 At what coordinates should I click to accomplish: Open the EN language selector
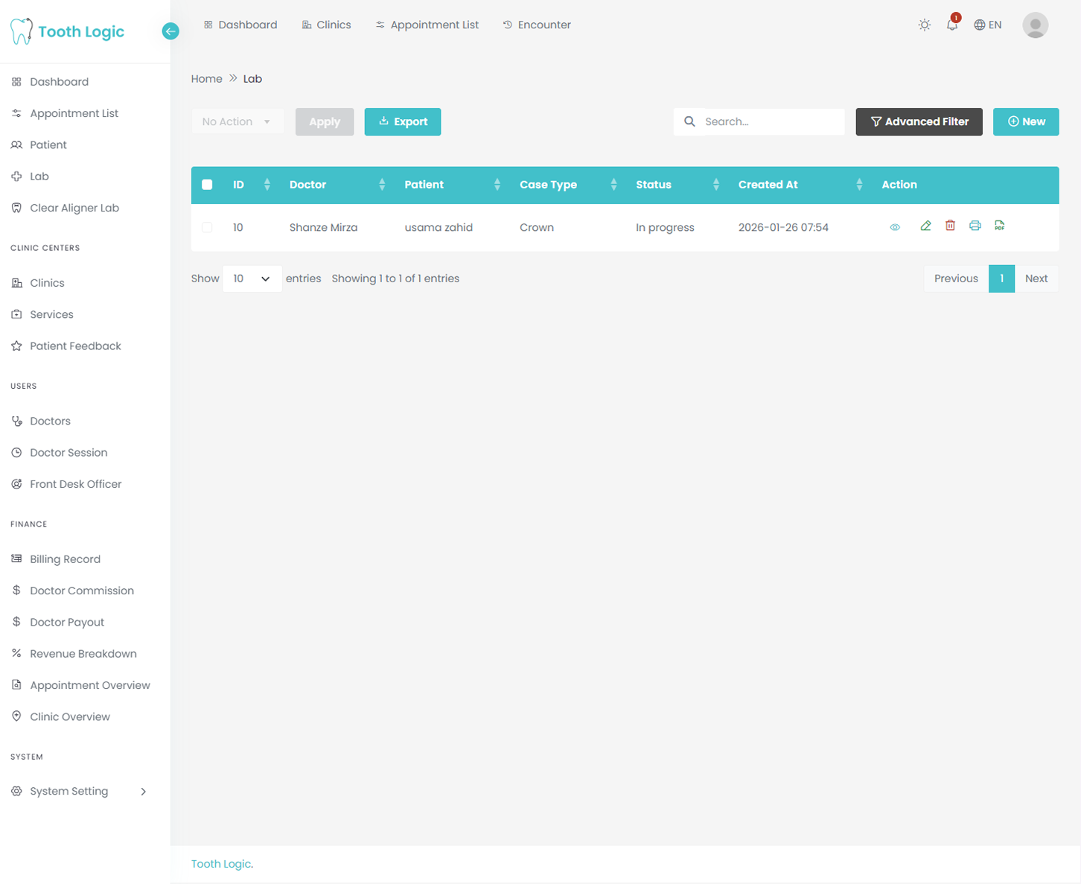coord(988,25)
